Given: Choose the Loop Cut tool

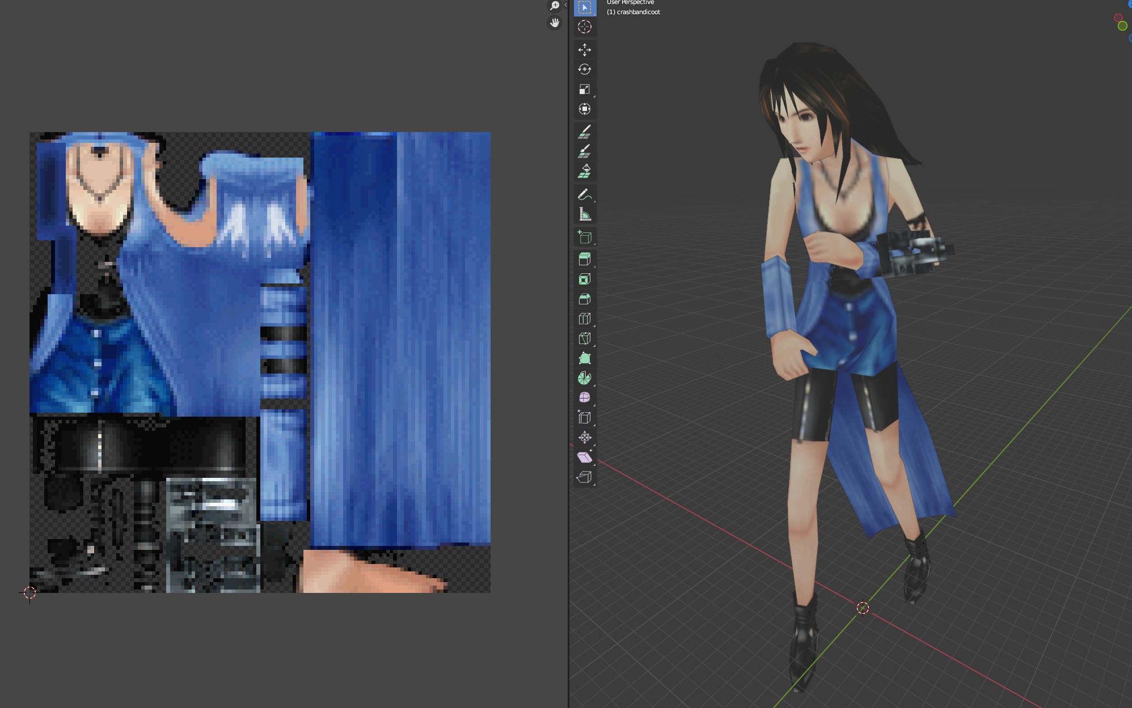Looking at the screenshot, I should (x=584, y=319).
